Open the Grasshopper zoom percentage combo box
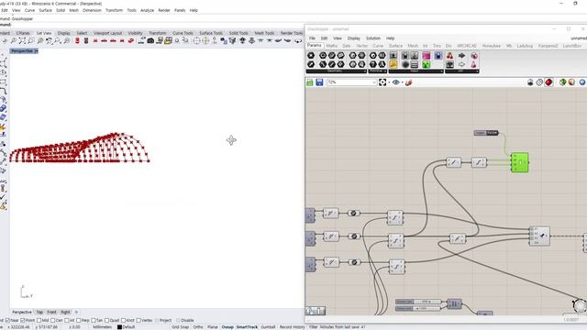587x330 pixels. click(x=351, y=82)
